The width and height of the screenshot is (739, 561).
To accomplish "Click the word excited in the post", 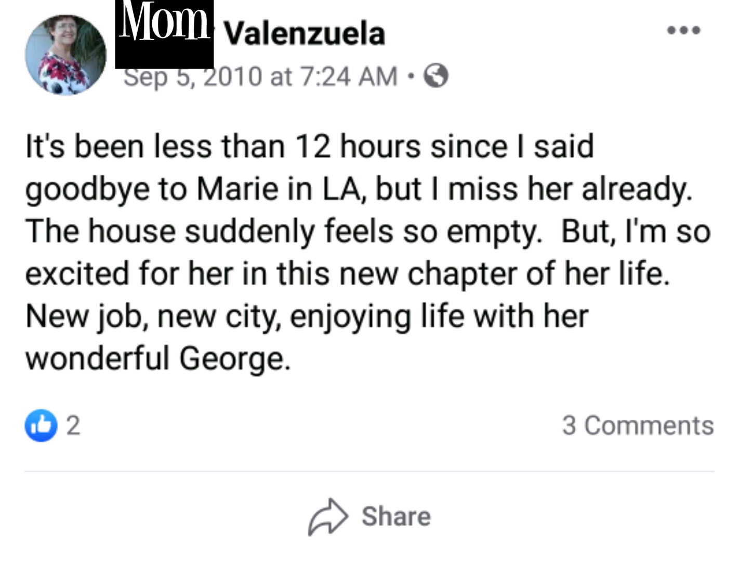I will [77, 274].
